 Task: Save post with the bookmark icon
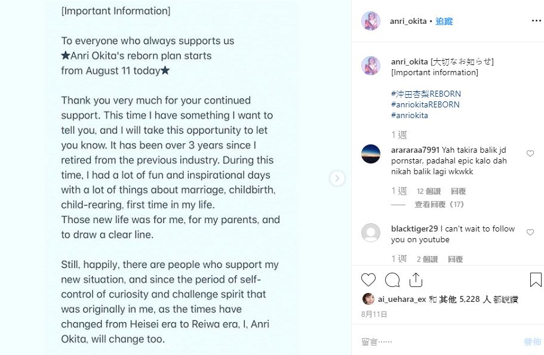(536, 280)
